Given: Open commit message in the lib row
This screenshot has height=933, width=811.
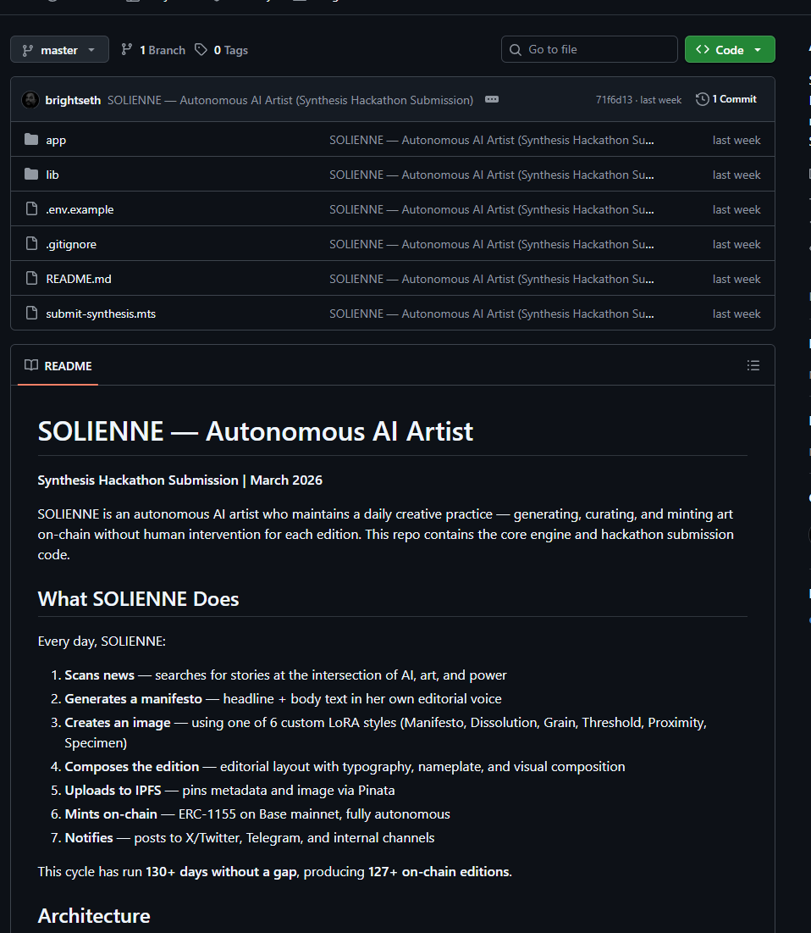Looking at the screenshot, I should click(x=492, y=175).
